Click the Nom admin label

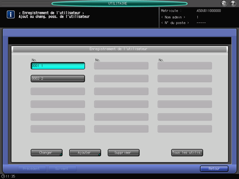point(173,17)
